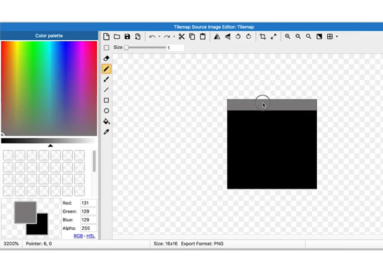Copy the selection
This screenshot has height=272, width=383.
pyautogui.click(x=192, y=37)
